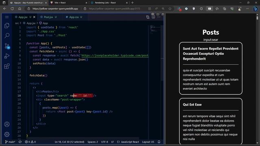This screenshot has height=146, width=260.
Task: Click Ln 18, Col 30 status entry
Action: click(69, 142)
